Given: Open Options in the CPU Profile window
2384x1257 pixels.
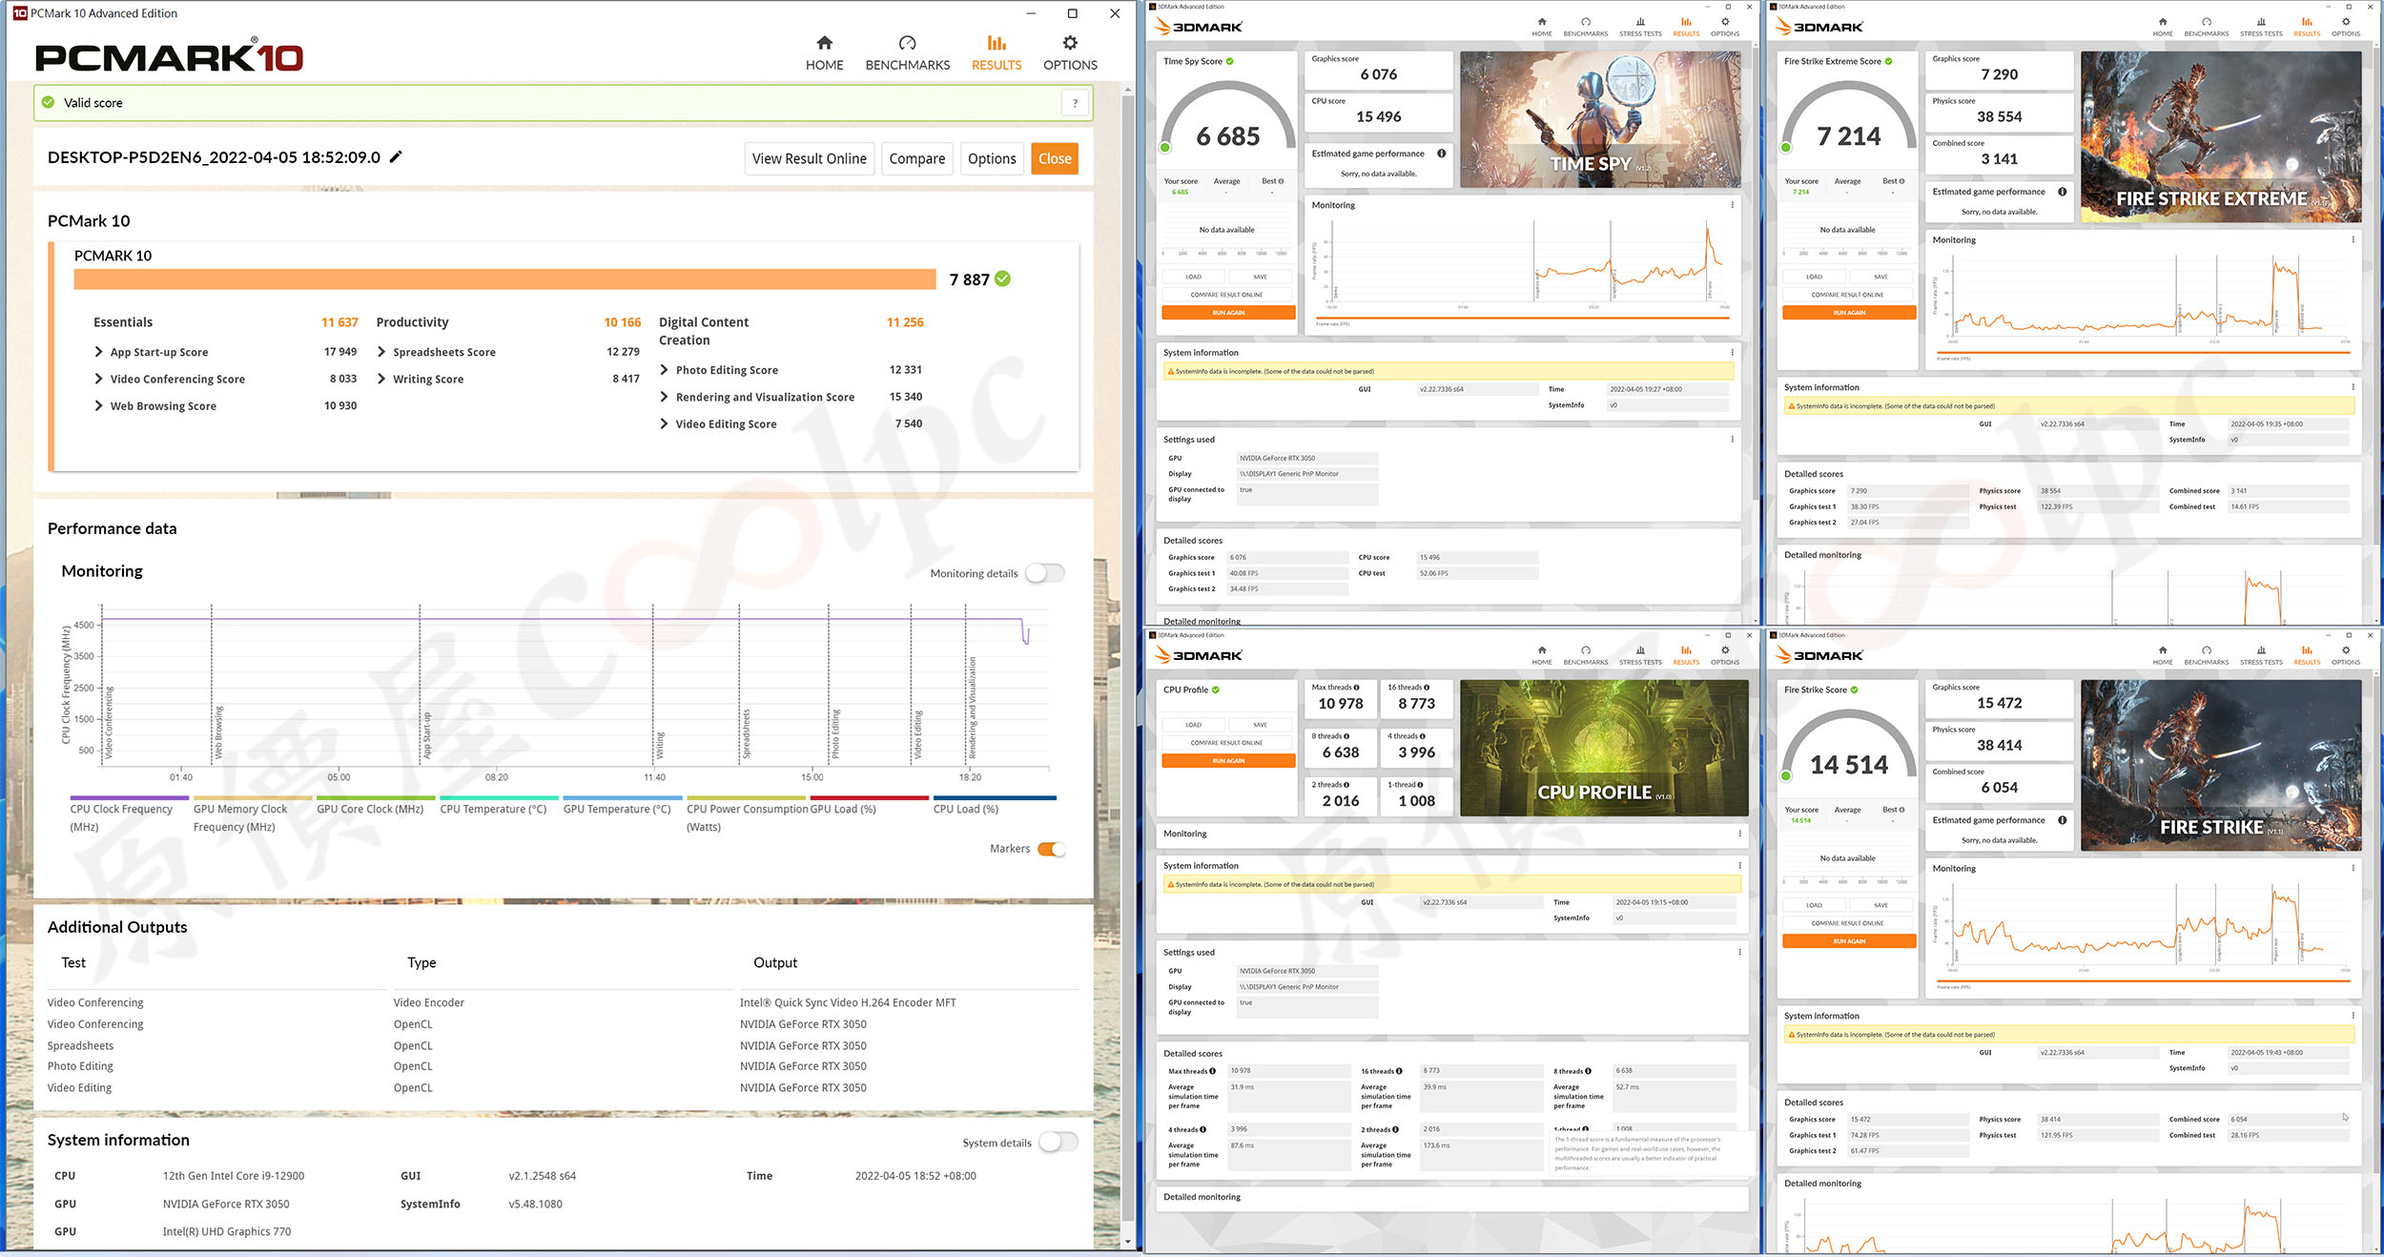Looking at the screenshot, I should 1725,655.
